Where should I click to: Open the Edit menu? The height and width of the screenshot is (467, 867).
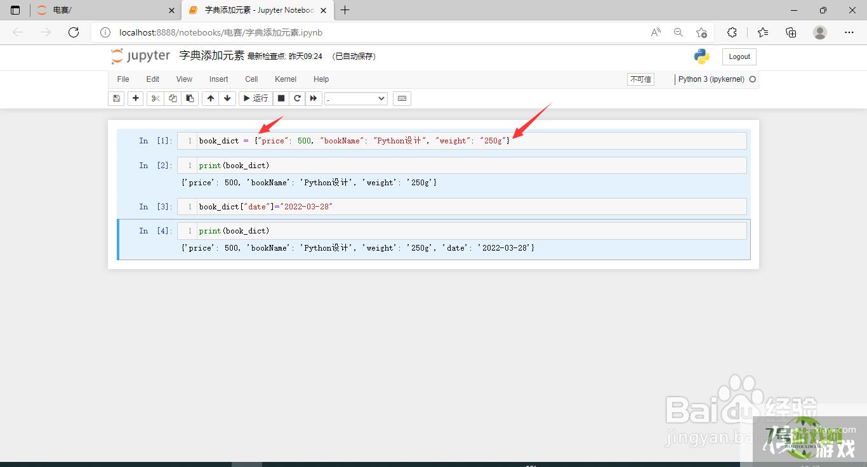click(153, 79)
